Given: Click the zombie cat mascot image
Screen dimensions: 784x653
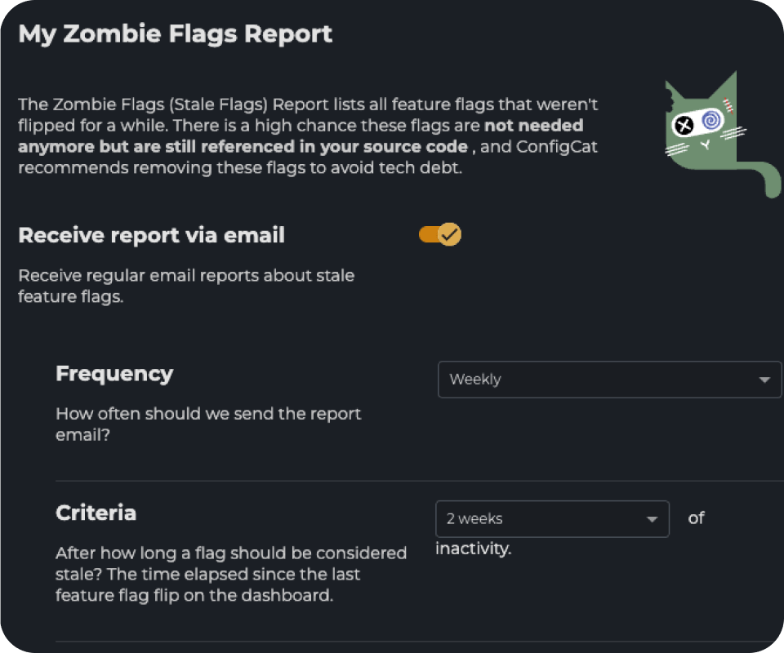Looking at the screenshot, I should [x=722, y=135].
